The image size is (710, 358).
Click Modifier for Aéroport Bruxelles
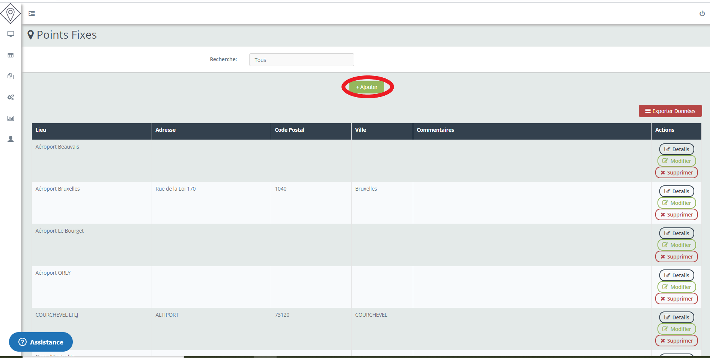(x=676, y=203)
